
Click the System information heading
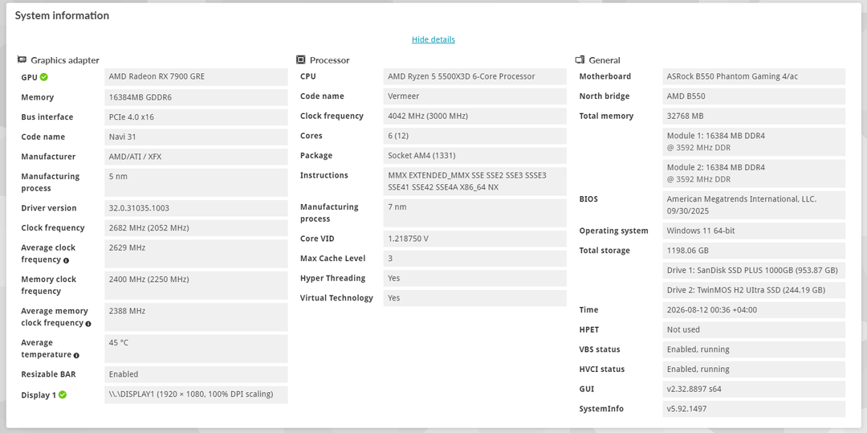[x=62, y=16]
